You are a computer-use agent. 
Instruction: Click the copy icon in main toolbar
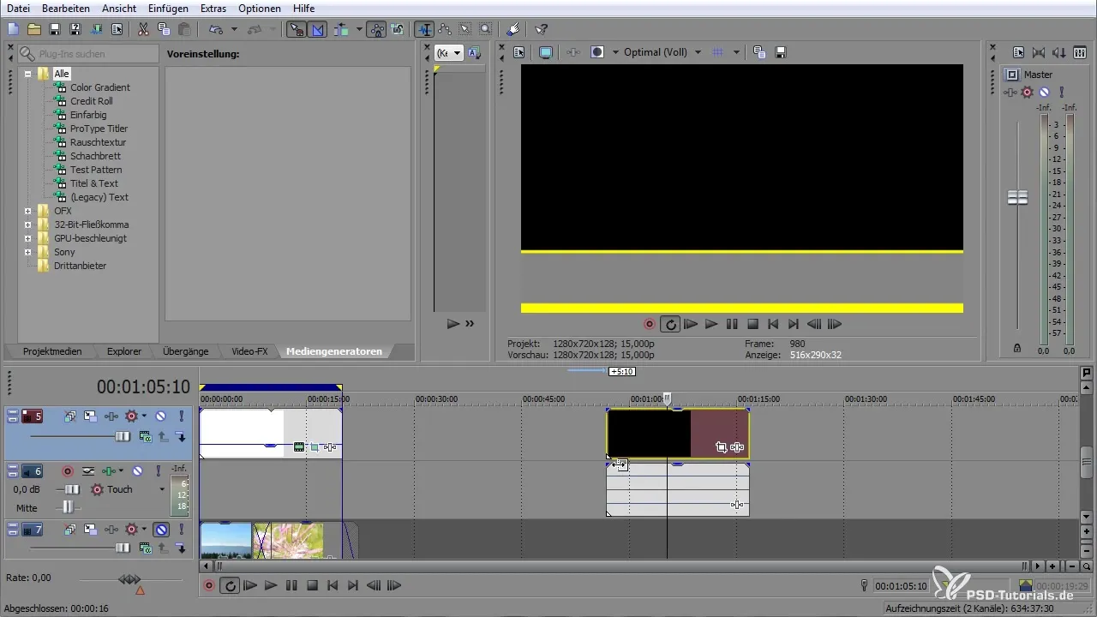[x=164, y=29]
